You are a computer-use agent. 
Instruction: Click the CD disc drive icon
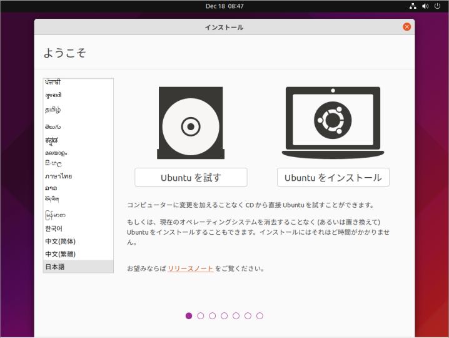tap(191, 123)
